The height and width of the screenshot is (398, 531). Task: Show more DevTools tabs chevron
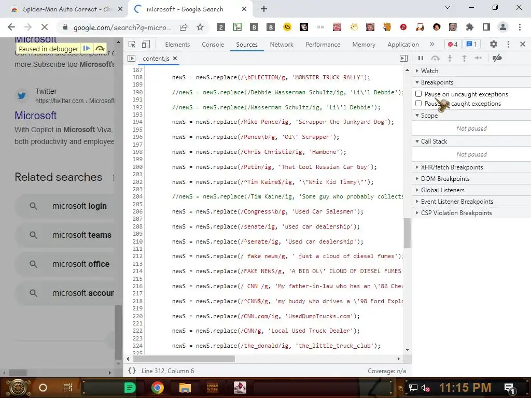(x=432, y=45)
